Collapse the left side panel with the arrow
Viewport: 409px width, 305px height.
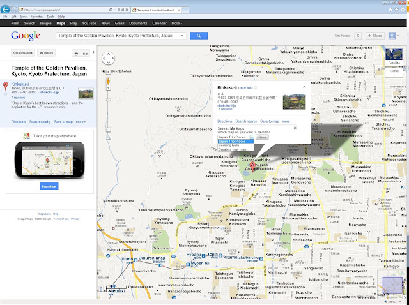pyautogui.click(x=93, y=52)
